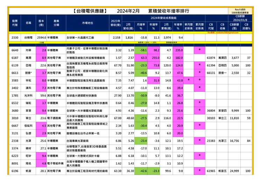
Task: Select CB code 66131
Action: click(x=211, y=73)
